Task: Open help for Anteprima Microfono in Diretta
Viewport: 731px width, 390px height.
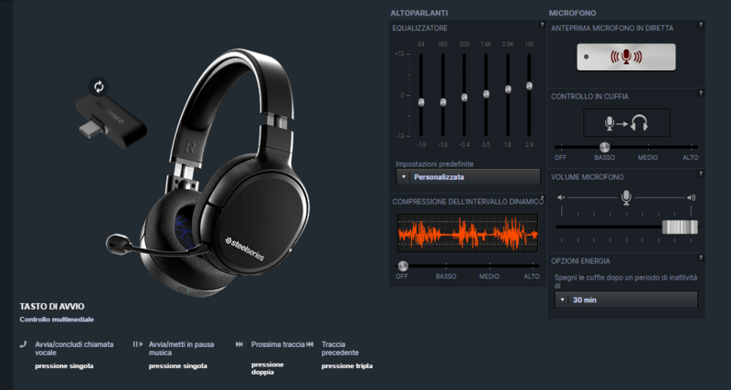Action: [x=700, y=25]
